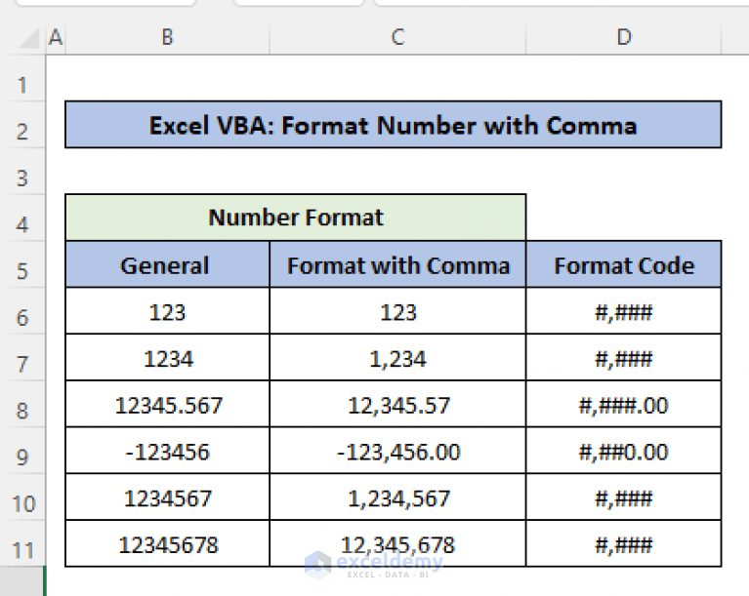Select cell with value 12345678
Screen dimensions: 749x596
click(167, 544)
